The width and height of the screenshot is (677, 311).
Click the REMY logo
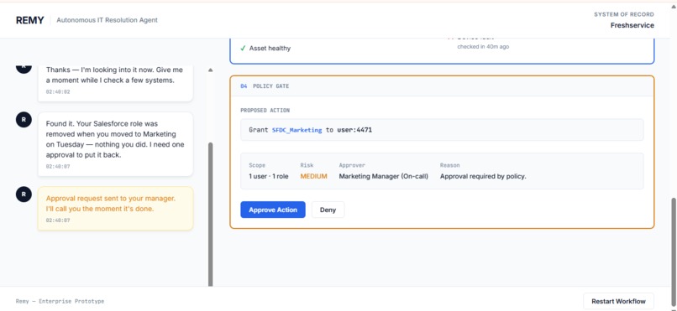tap(29, 20)
